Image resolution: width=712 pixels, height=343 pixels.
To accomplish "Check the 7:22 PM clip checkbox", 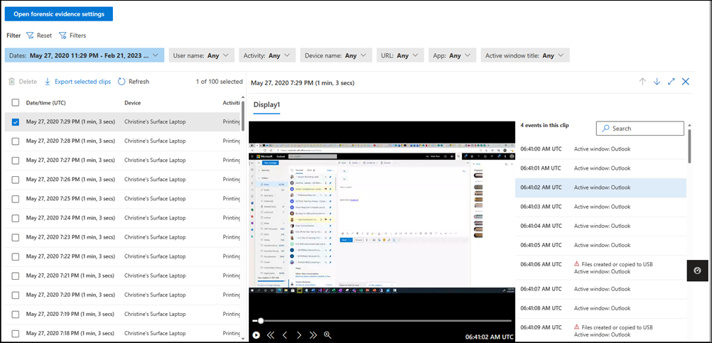I will click(x=16, y=257).
